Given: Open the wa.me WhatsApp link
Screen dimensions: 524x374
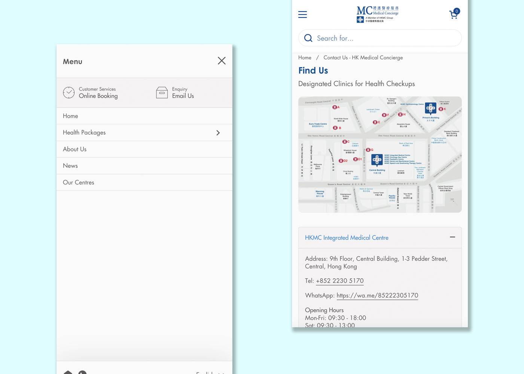Looking at the screenshot, I should point(377,295).
